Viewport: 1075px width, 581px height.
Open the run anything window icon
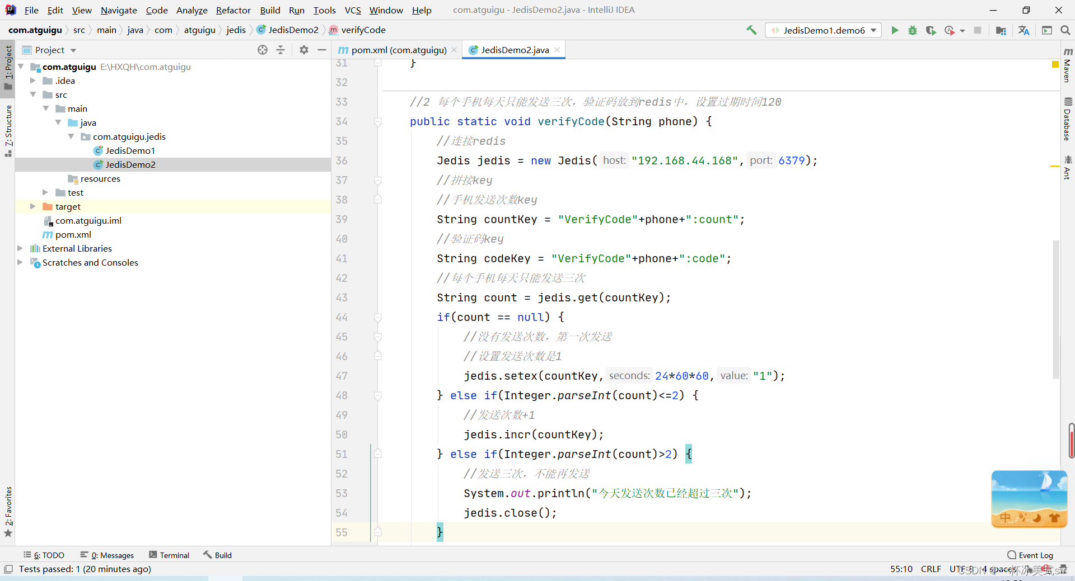[x=1046, y=30]
